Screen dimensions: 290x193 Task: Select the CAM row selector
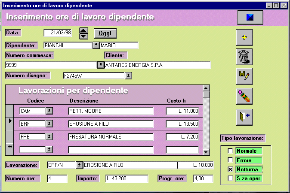pos(9,111)
